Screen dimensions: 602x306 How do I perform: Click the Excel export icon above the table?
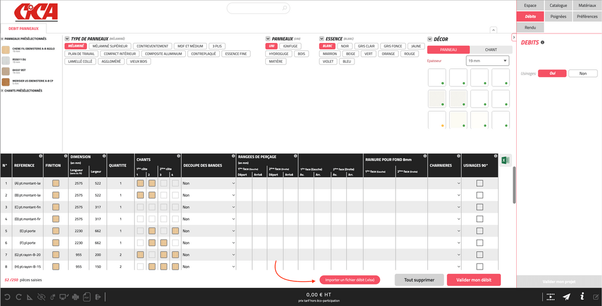tap(504, 160)
